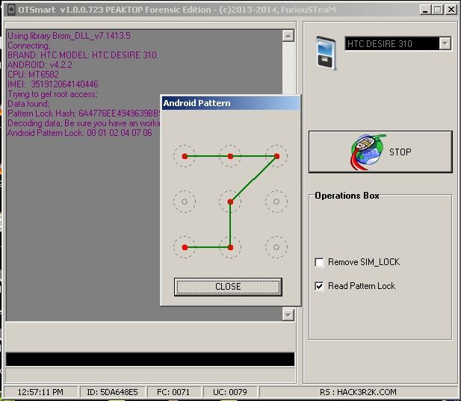Select the center dot of the pattern grid
The width and height of the screenshot is (461, 401).
[230, 202]
